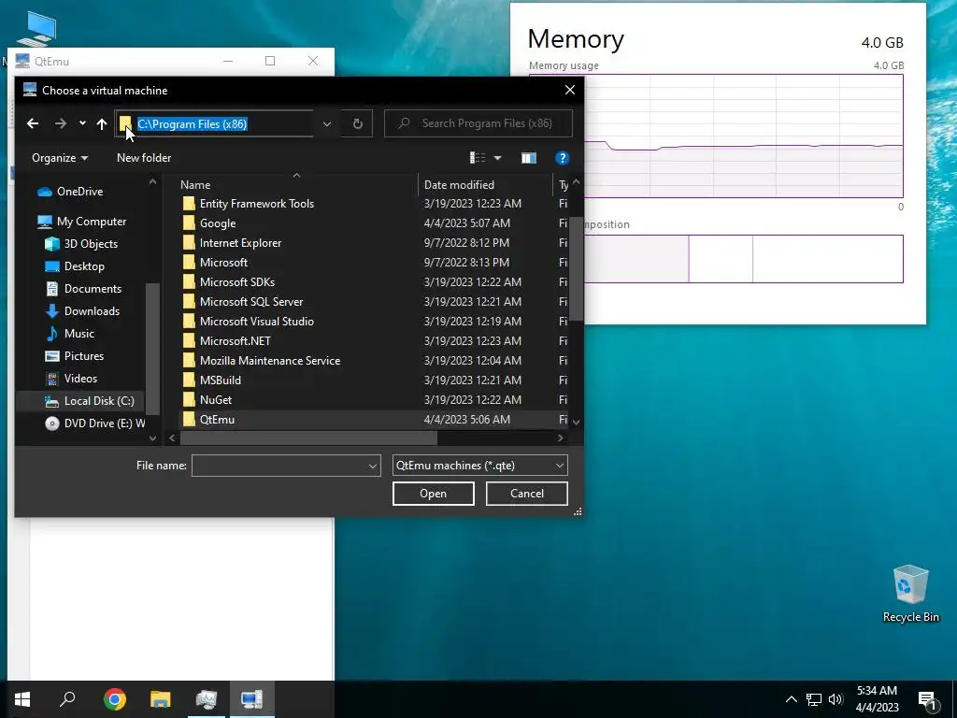Select the Microsoft SQL Server folder
The image size is (957, 718).
coord(250,302)
